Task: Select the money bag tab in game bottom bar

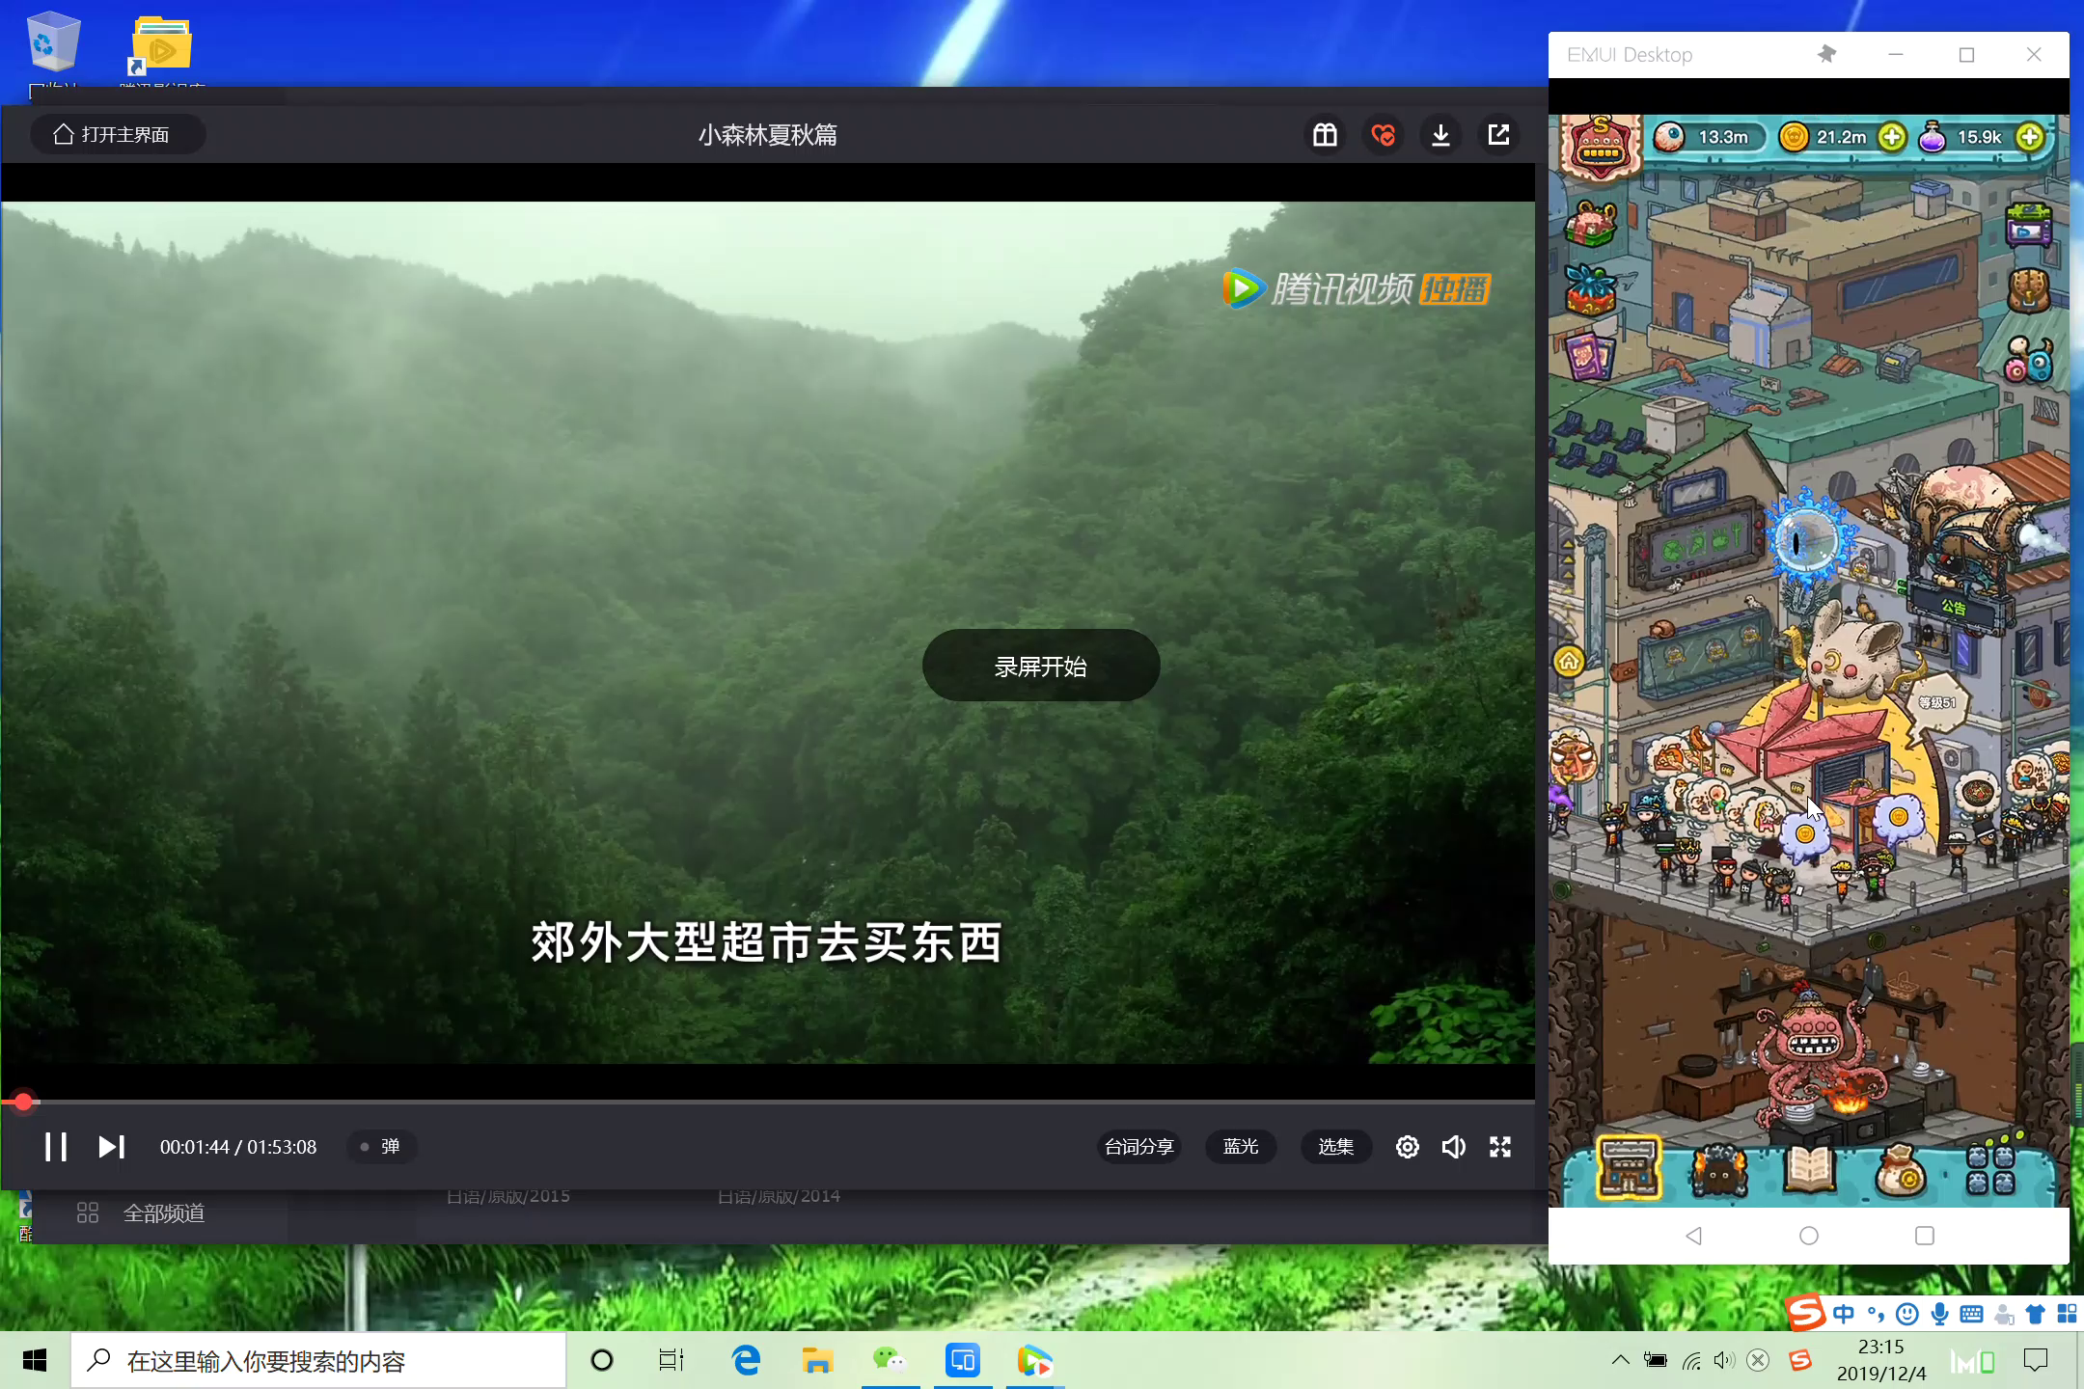Action: pyautogui.click(x=1900, y=1170)
